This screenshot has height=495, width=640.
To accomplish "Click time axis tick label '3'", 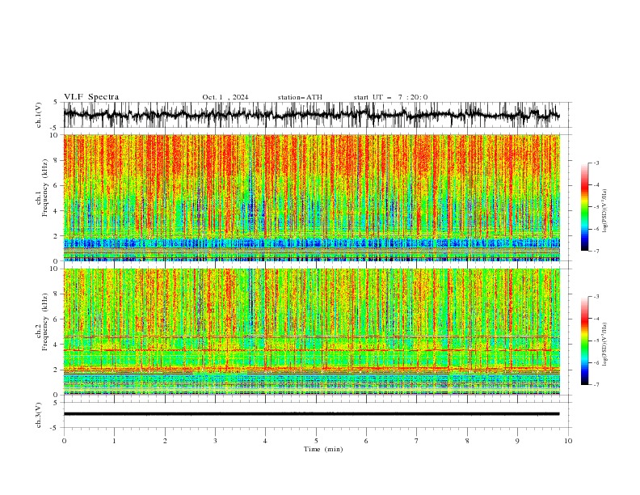I will click(x=215, y=441).
